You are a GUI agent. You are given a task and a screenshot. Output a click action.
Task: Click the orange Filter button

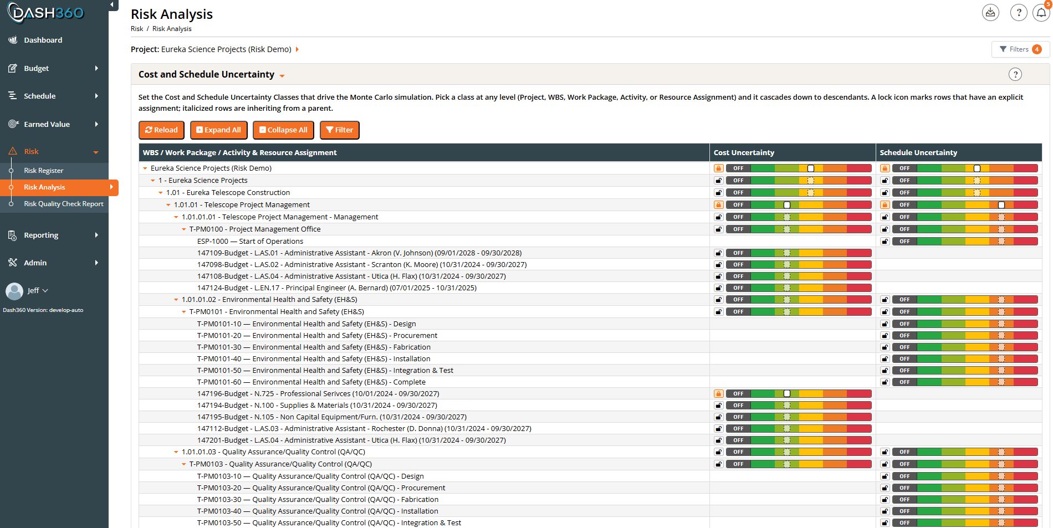click(340, 130)
